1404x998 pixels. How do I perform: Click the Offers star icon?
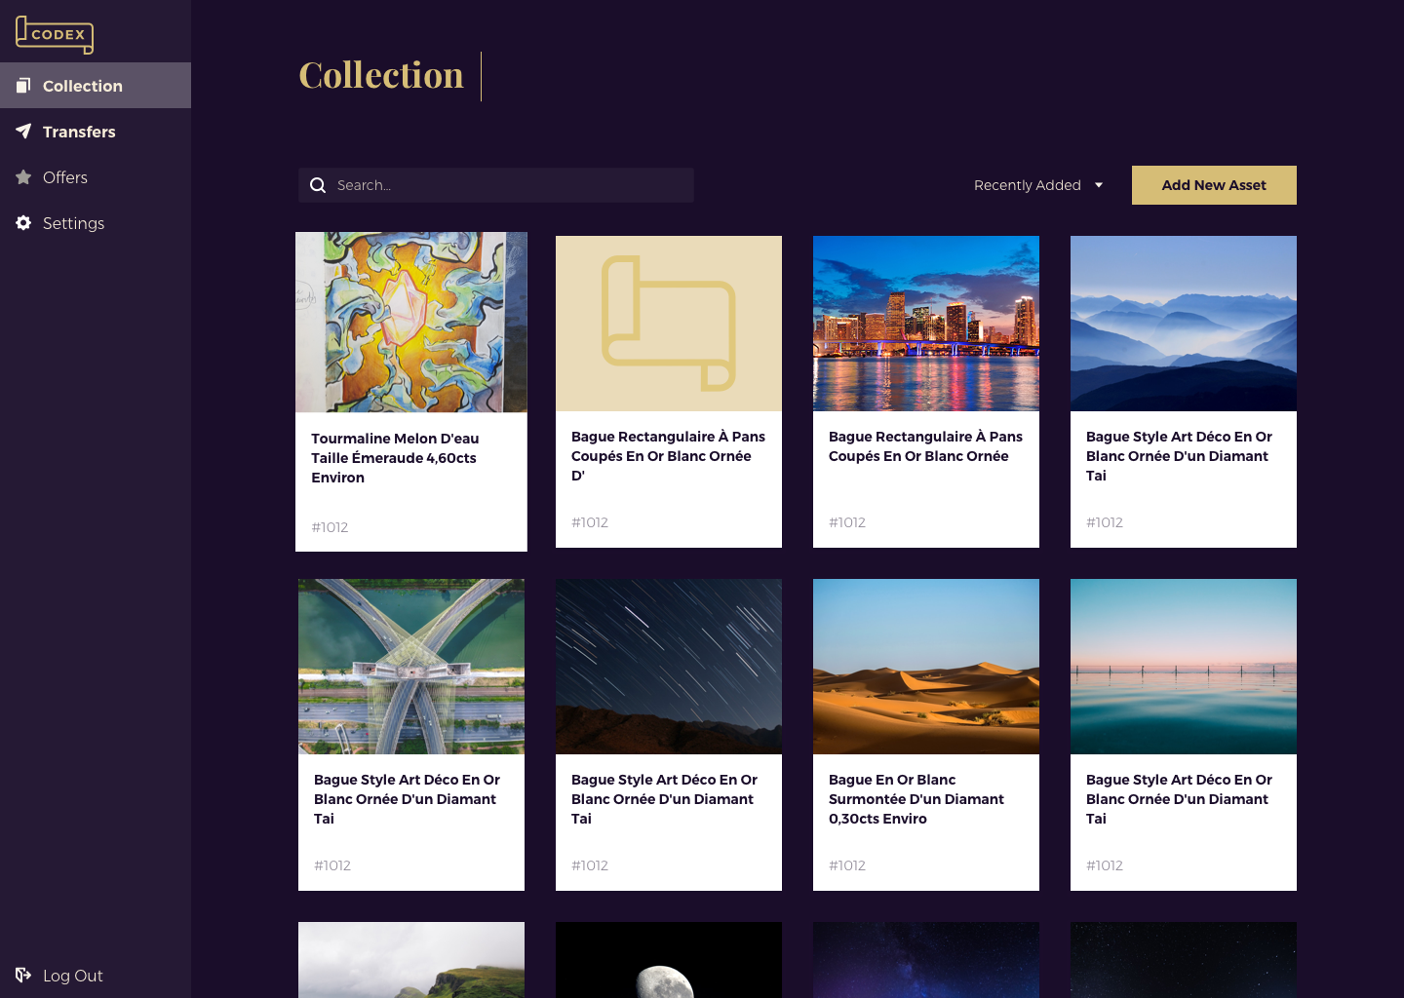coord(23,177)
